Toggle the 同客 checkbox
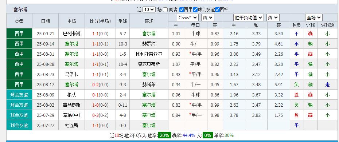 (165, 10)
